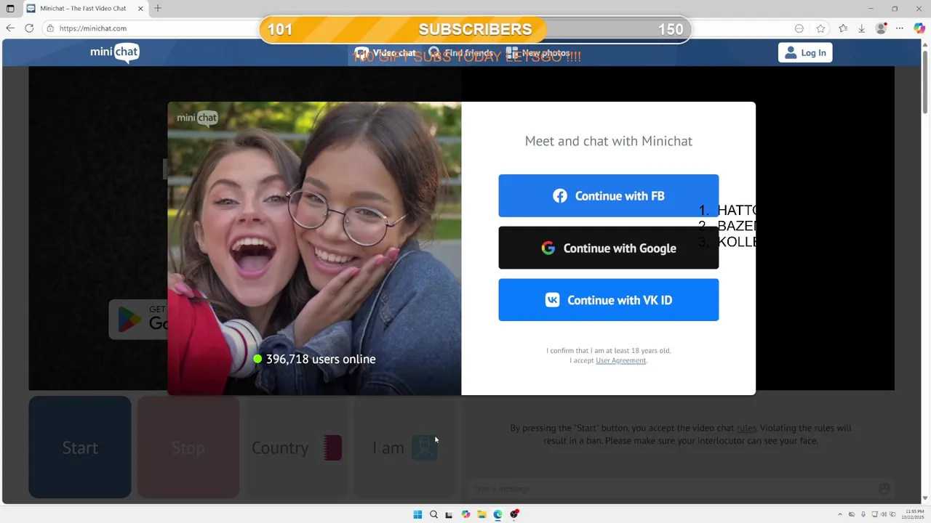Reload the page with the Refresh icon
Viewport: 931px width, 523px height.
coord(29,28)
